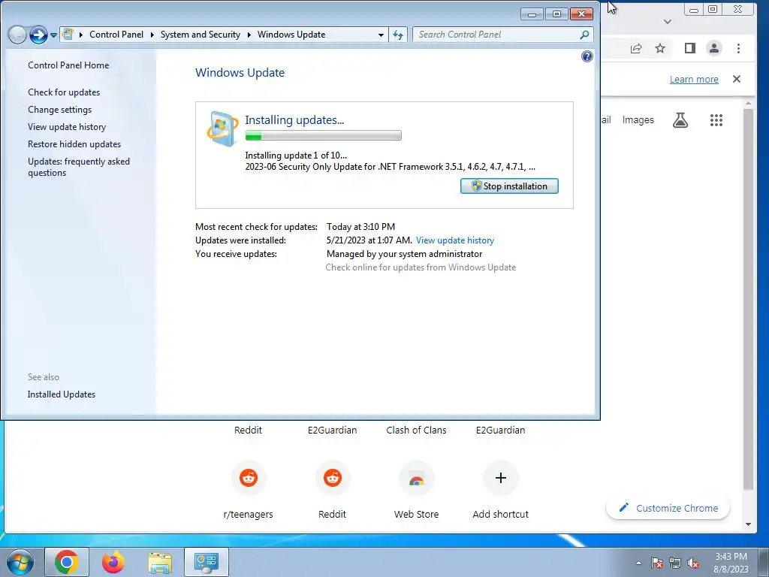Open View update history in sidebar
Screen dimensions: 769x577
[67, 126]
